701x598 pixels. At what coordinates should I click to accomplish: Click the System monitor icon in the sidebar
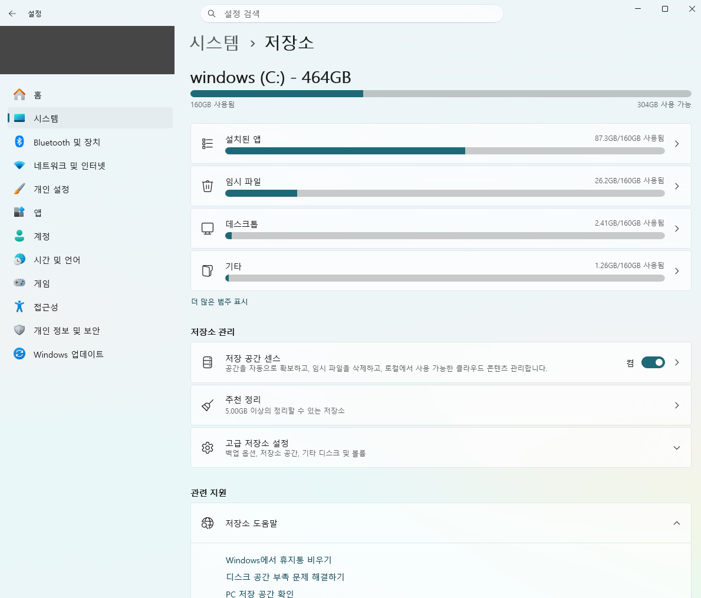[x=19, y=118]
